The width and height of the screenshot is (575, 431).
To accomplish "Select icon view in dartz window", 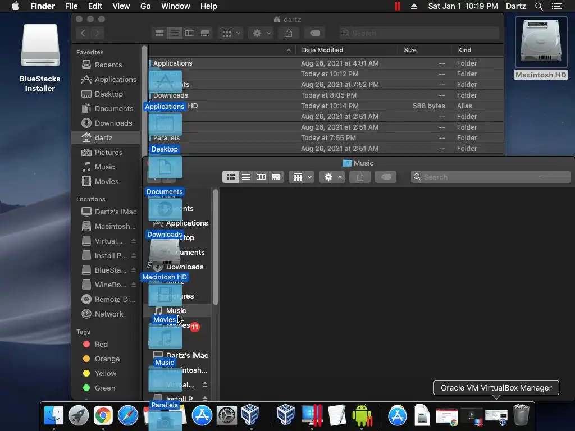I will [x=159, y=33].
